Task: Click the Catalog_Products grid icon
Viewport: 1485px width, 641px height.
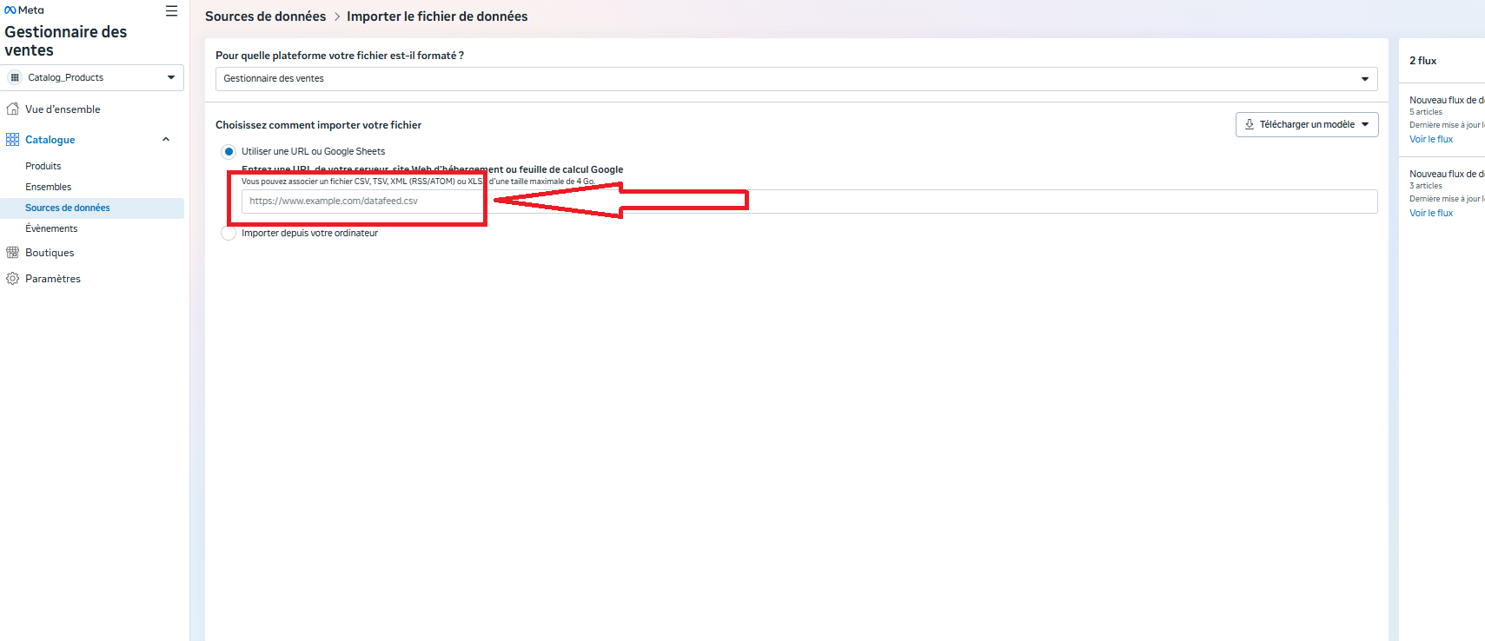Action: coord(15,77)
